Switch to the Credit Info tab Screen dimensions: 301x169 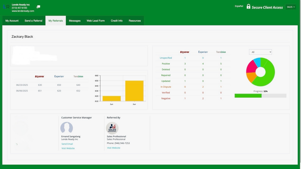(117, 21)
